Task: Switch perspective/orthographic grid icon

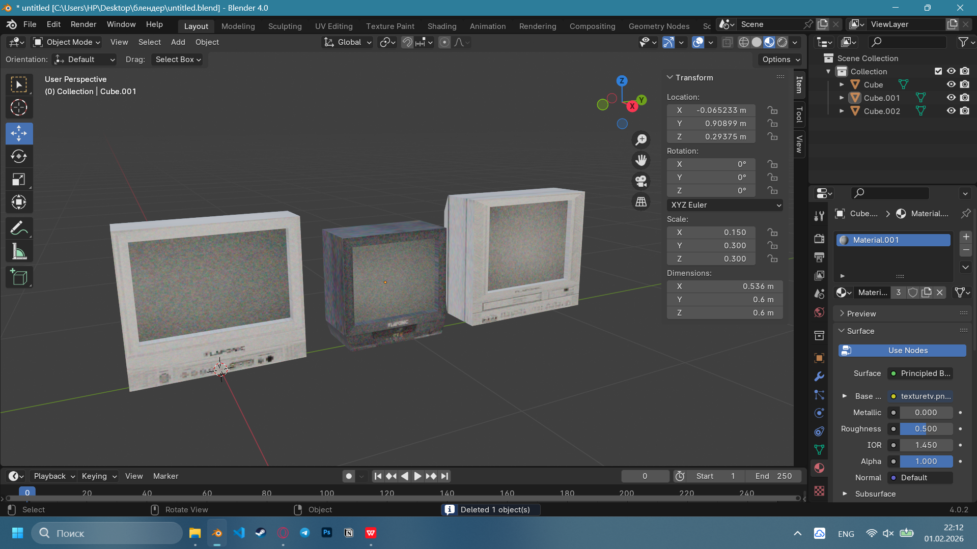Action: pyautogui.click(x=641, y=202)
